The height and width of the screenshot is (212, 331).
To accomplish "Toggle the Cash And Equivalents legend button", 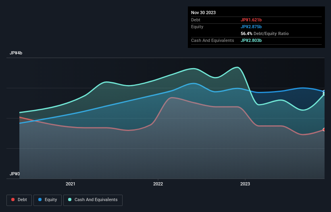I will tap(93, 200).
